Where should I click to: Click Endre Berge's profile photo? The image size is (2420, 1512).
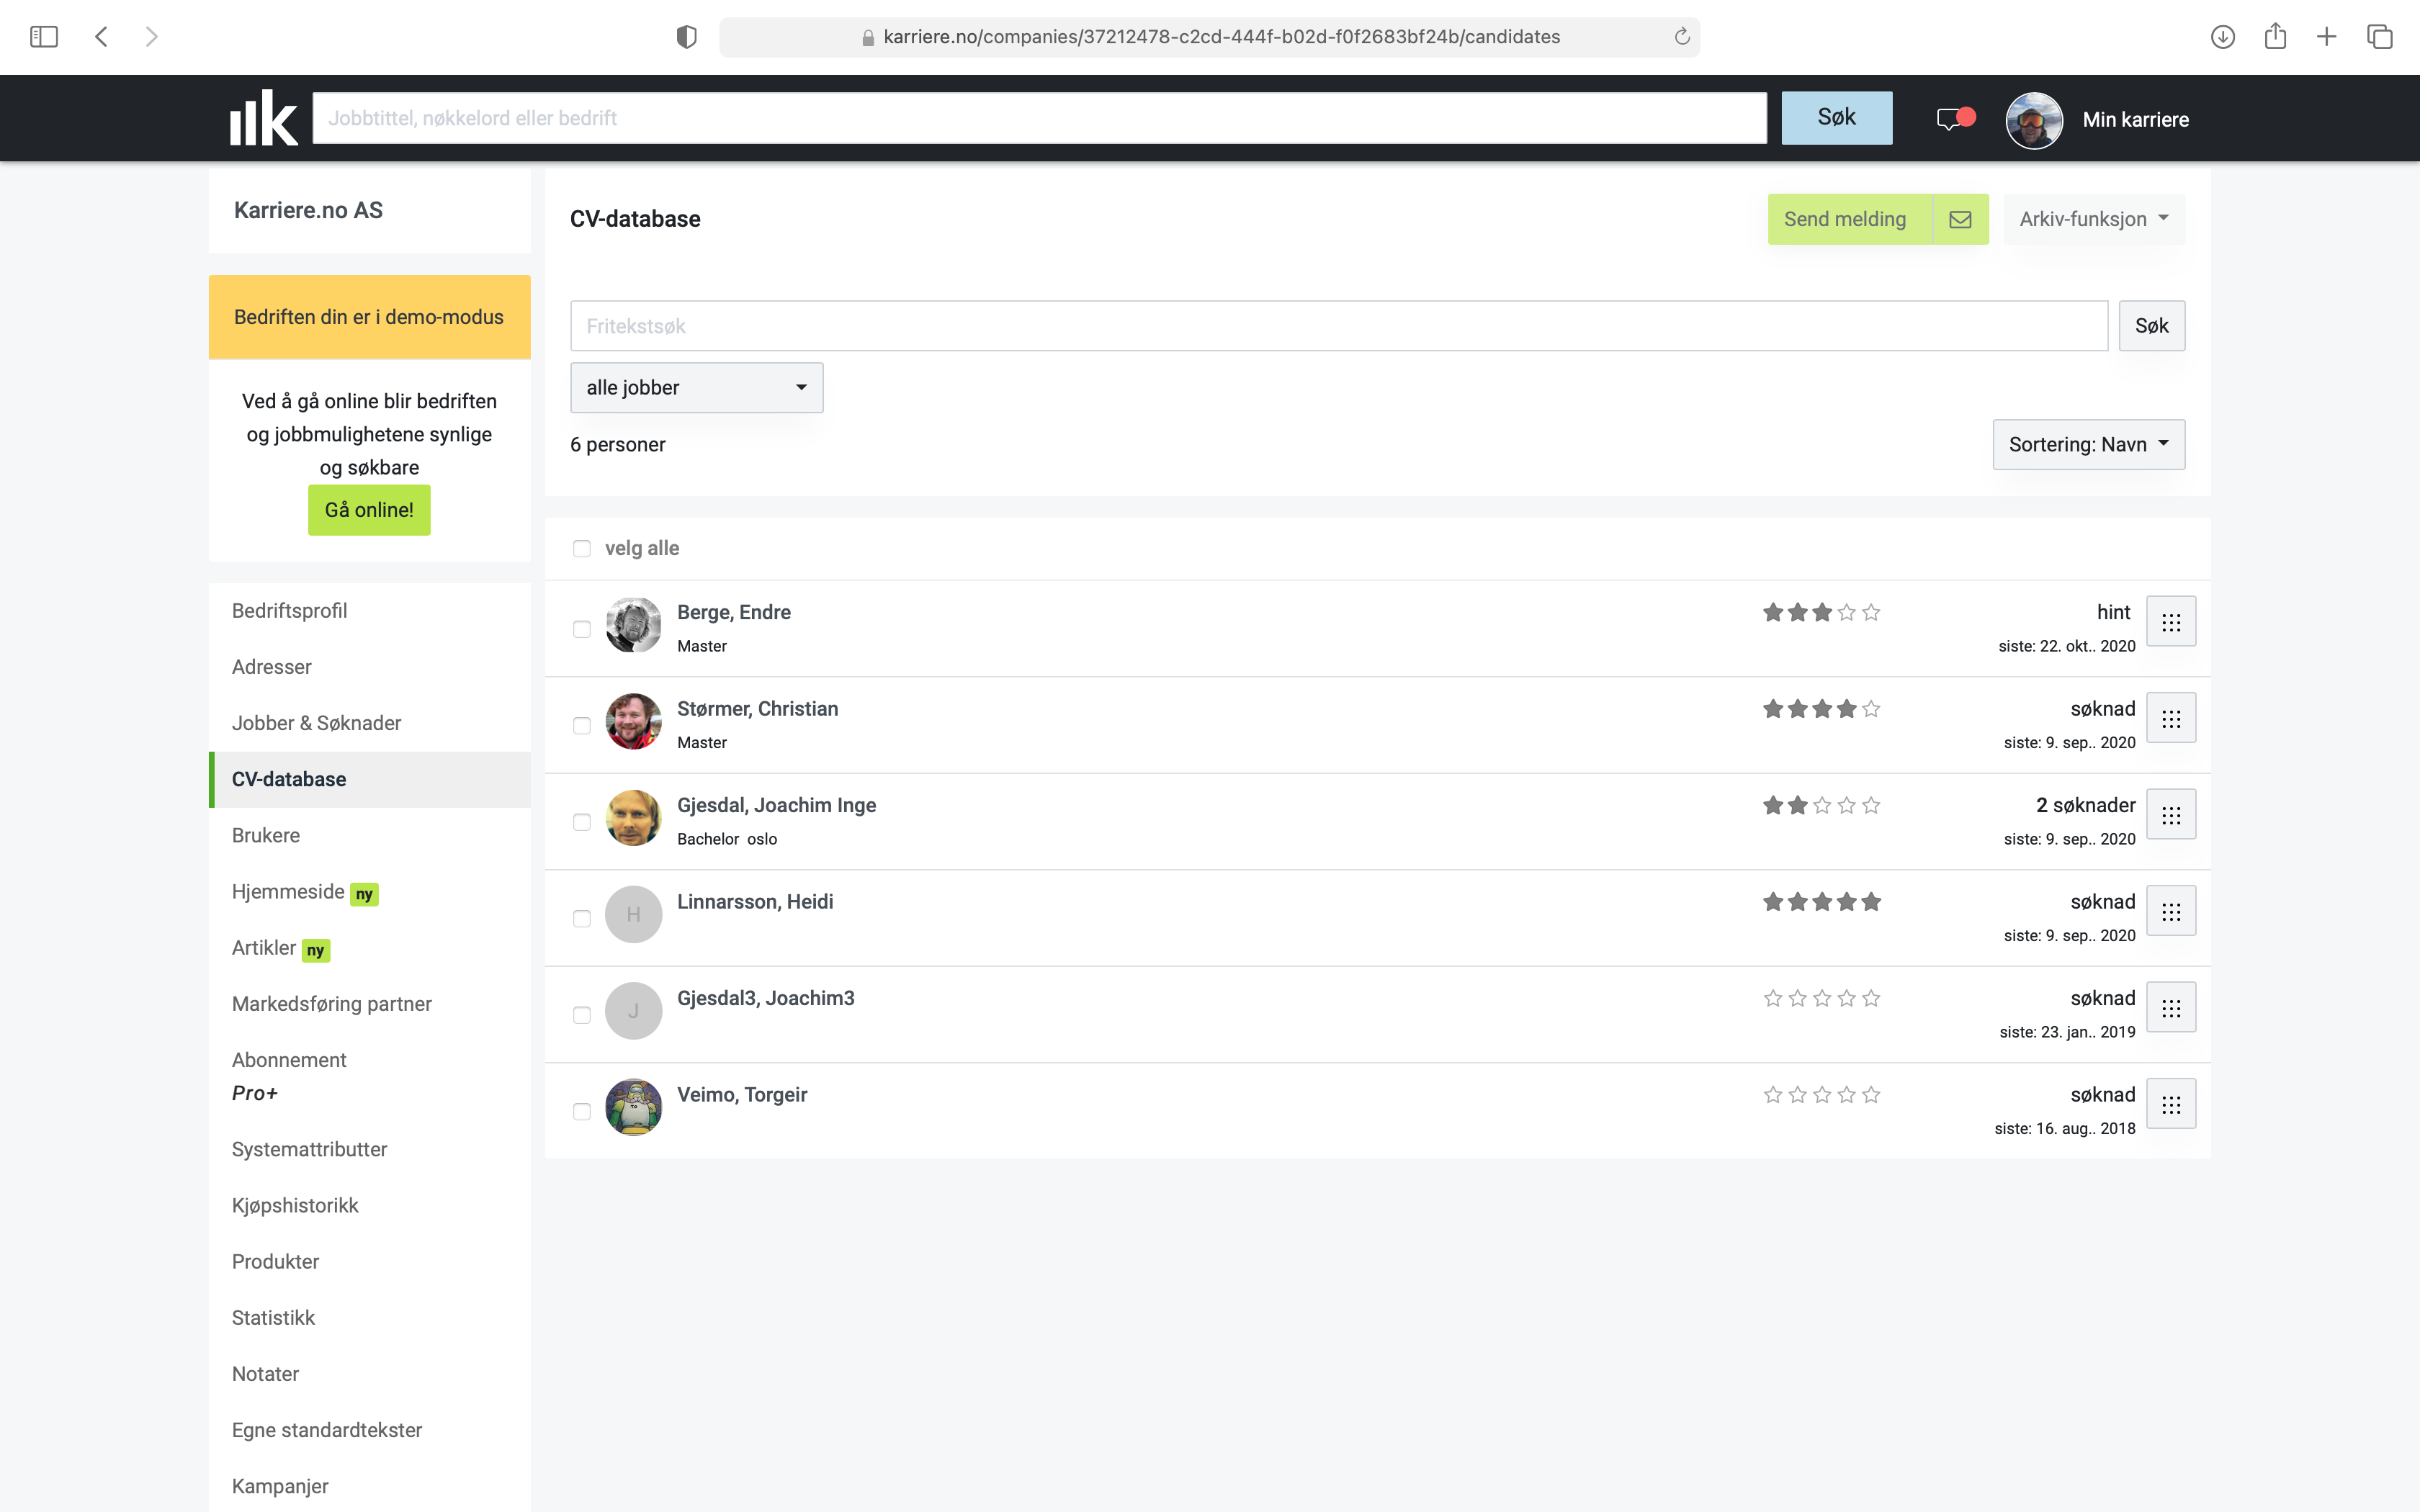click(x=633, y=625)
